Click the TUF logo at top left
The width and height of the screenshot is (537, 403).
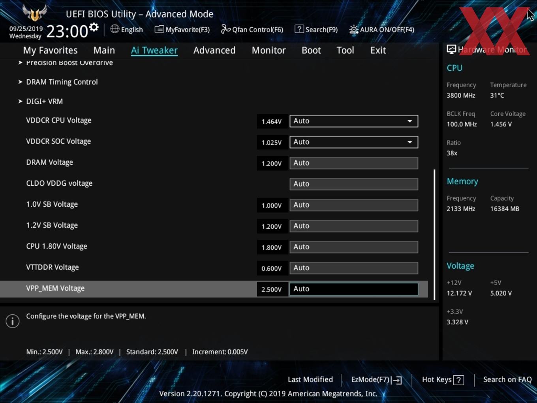(34, 13)
